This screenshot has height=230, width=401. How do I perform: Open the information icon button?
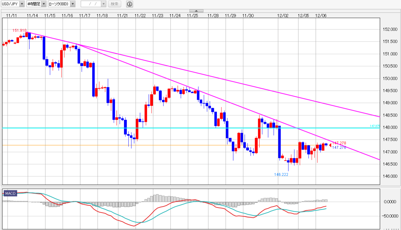tap(129, 4)
